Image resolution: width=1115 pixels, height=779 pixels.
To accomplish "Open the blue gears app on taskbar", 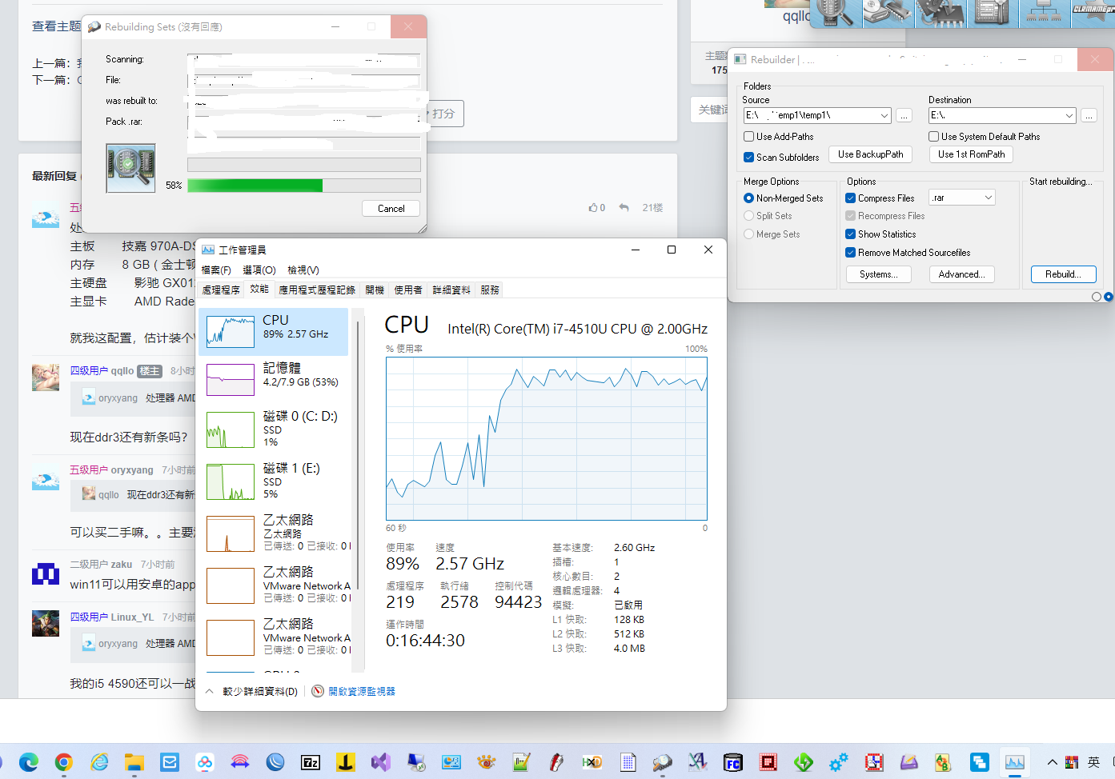I will [x=839, y=762].
